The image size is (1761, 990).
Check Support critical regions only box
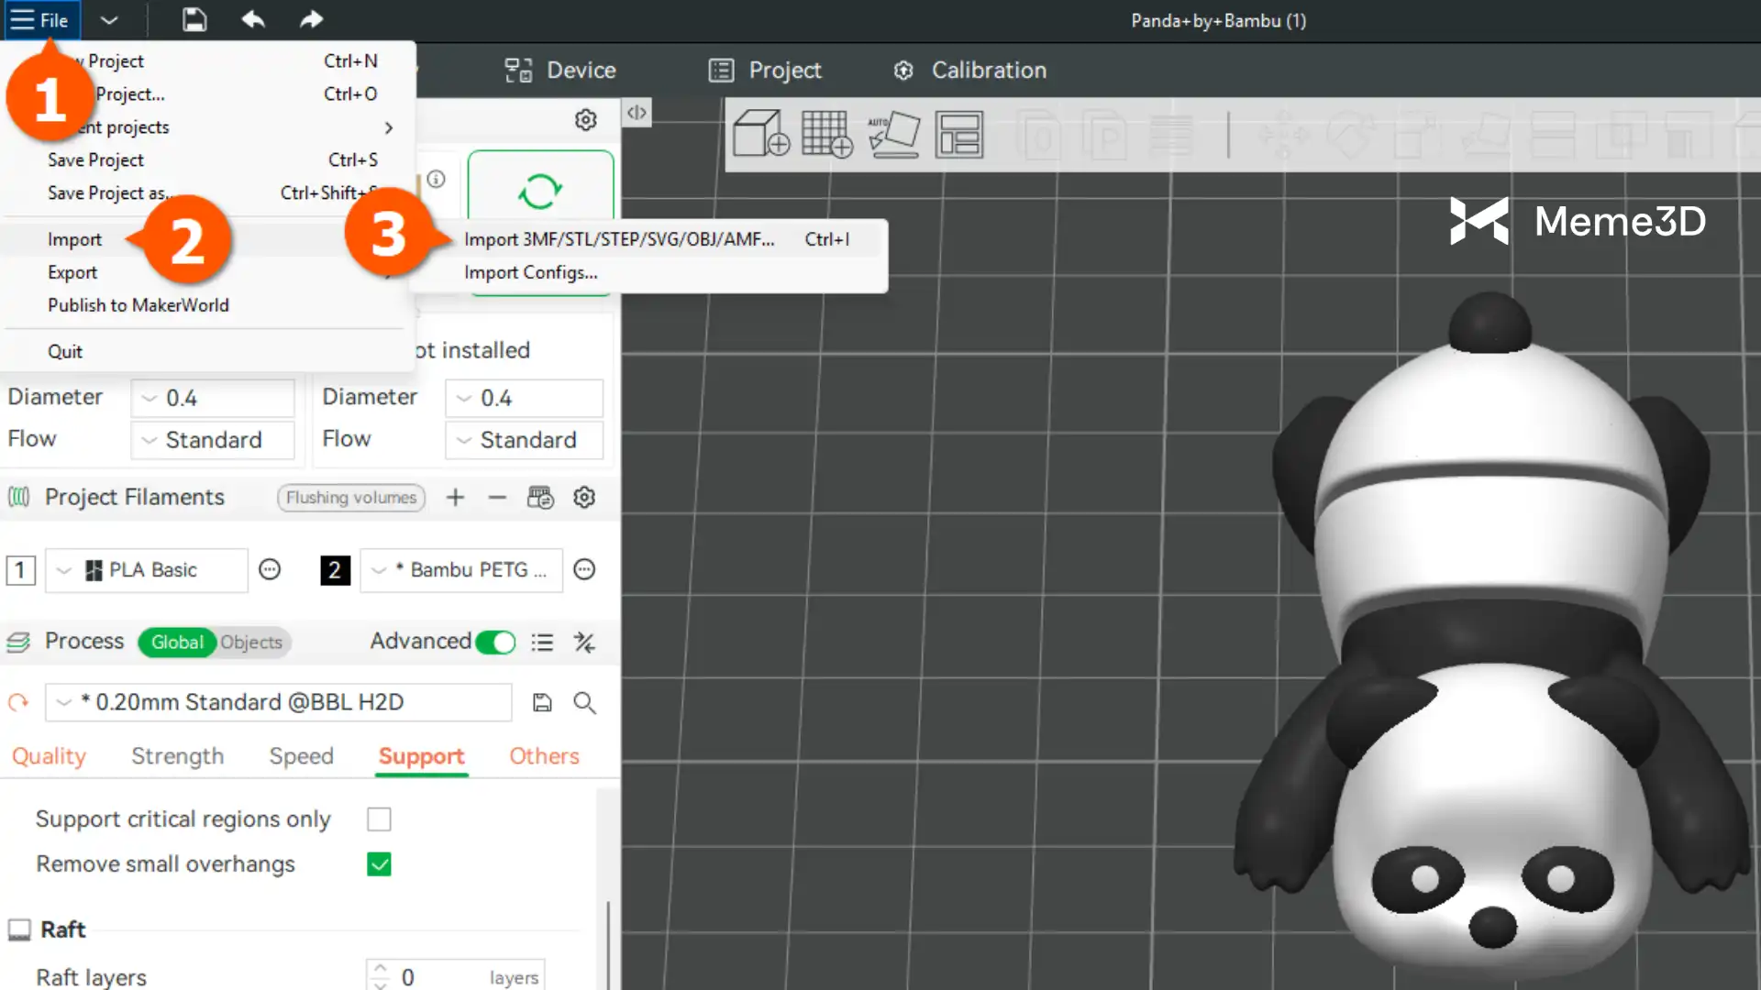[379, 819]
